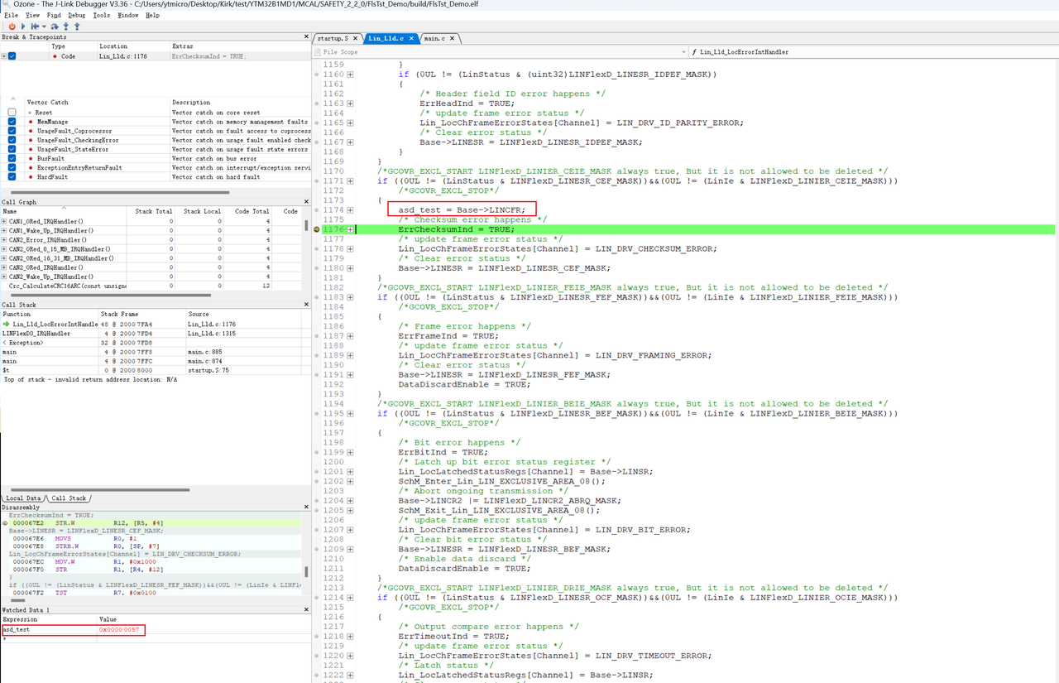Viewport: 1059px width, 683px height.
Task: Disable the Lin_Lld.c:1176 code breakpoint checkbox
Action: pyautogui.click(x=12, y=56)
